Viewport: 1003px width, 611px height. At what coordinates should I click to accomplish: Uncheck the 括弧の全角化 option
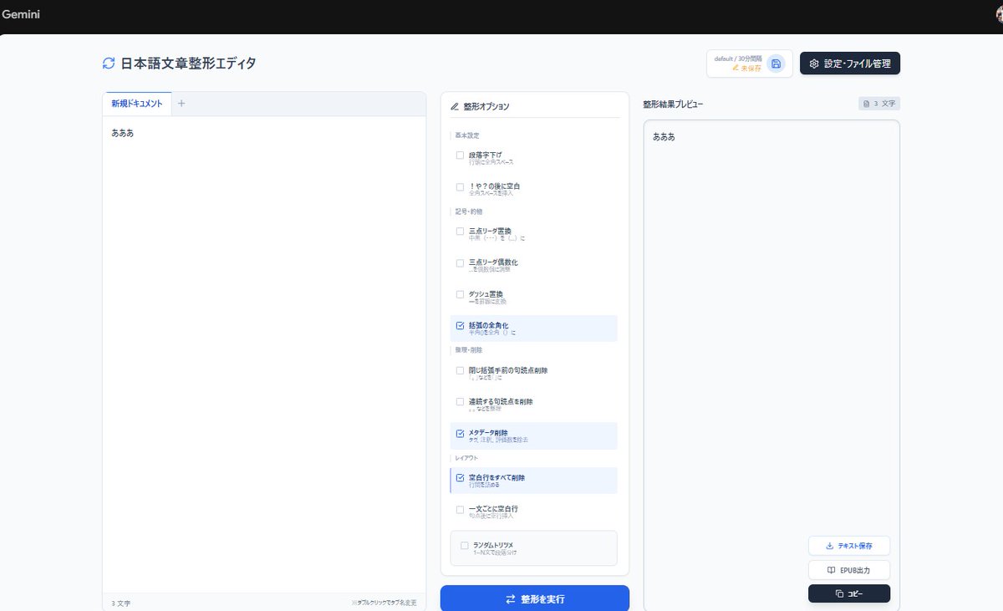point(460,324)
